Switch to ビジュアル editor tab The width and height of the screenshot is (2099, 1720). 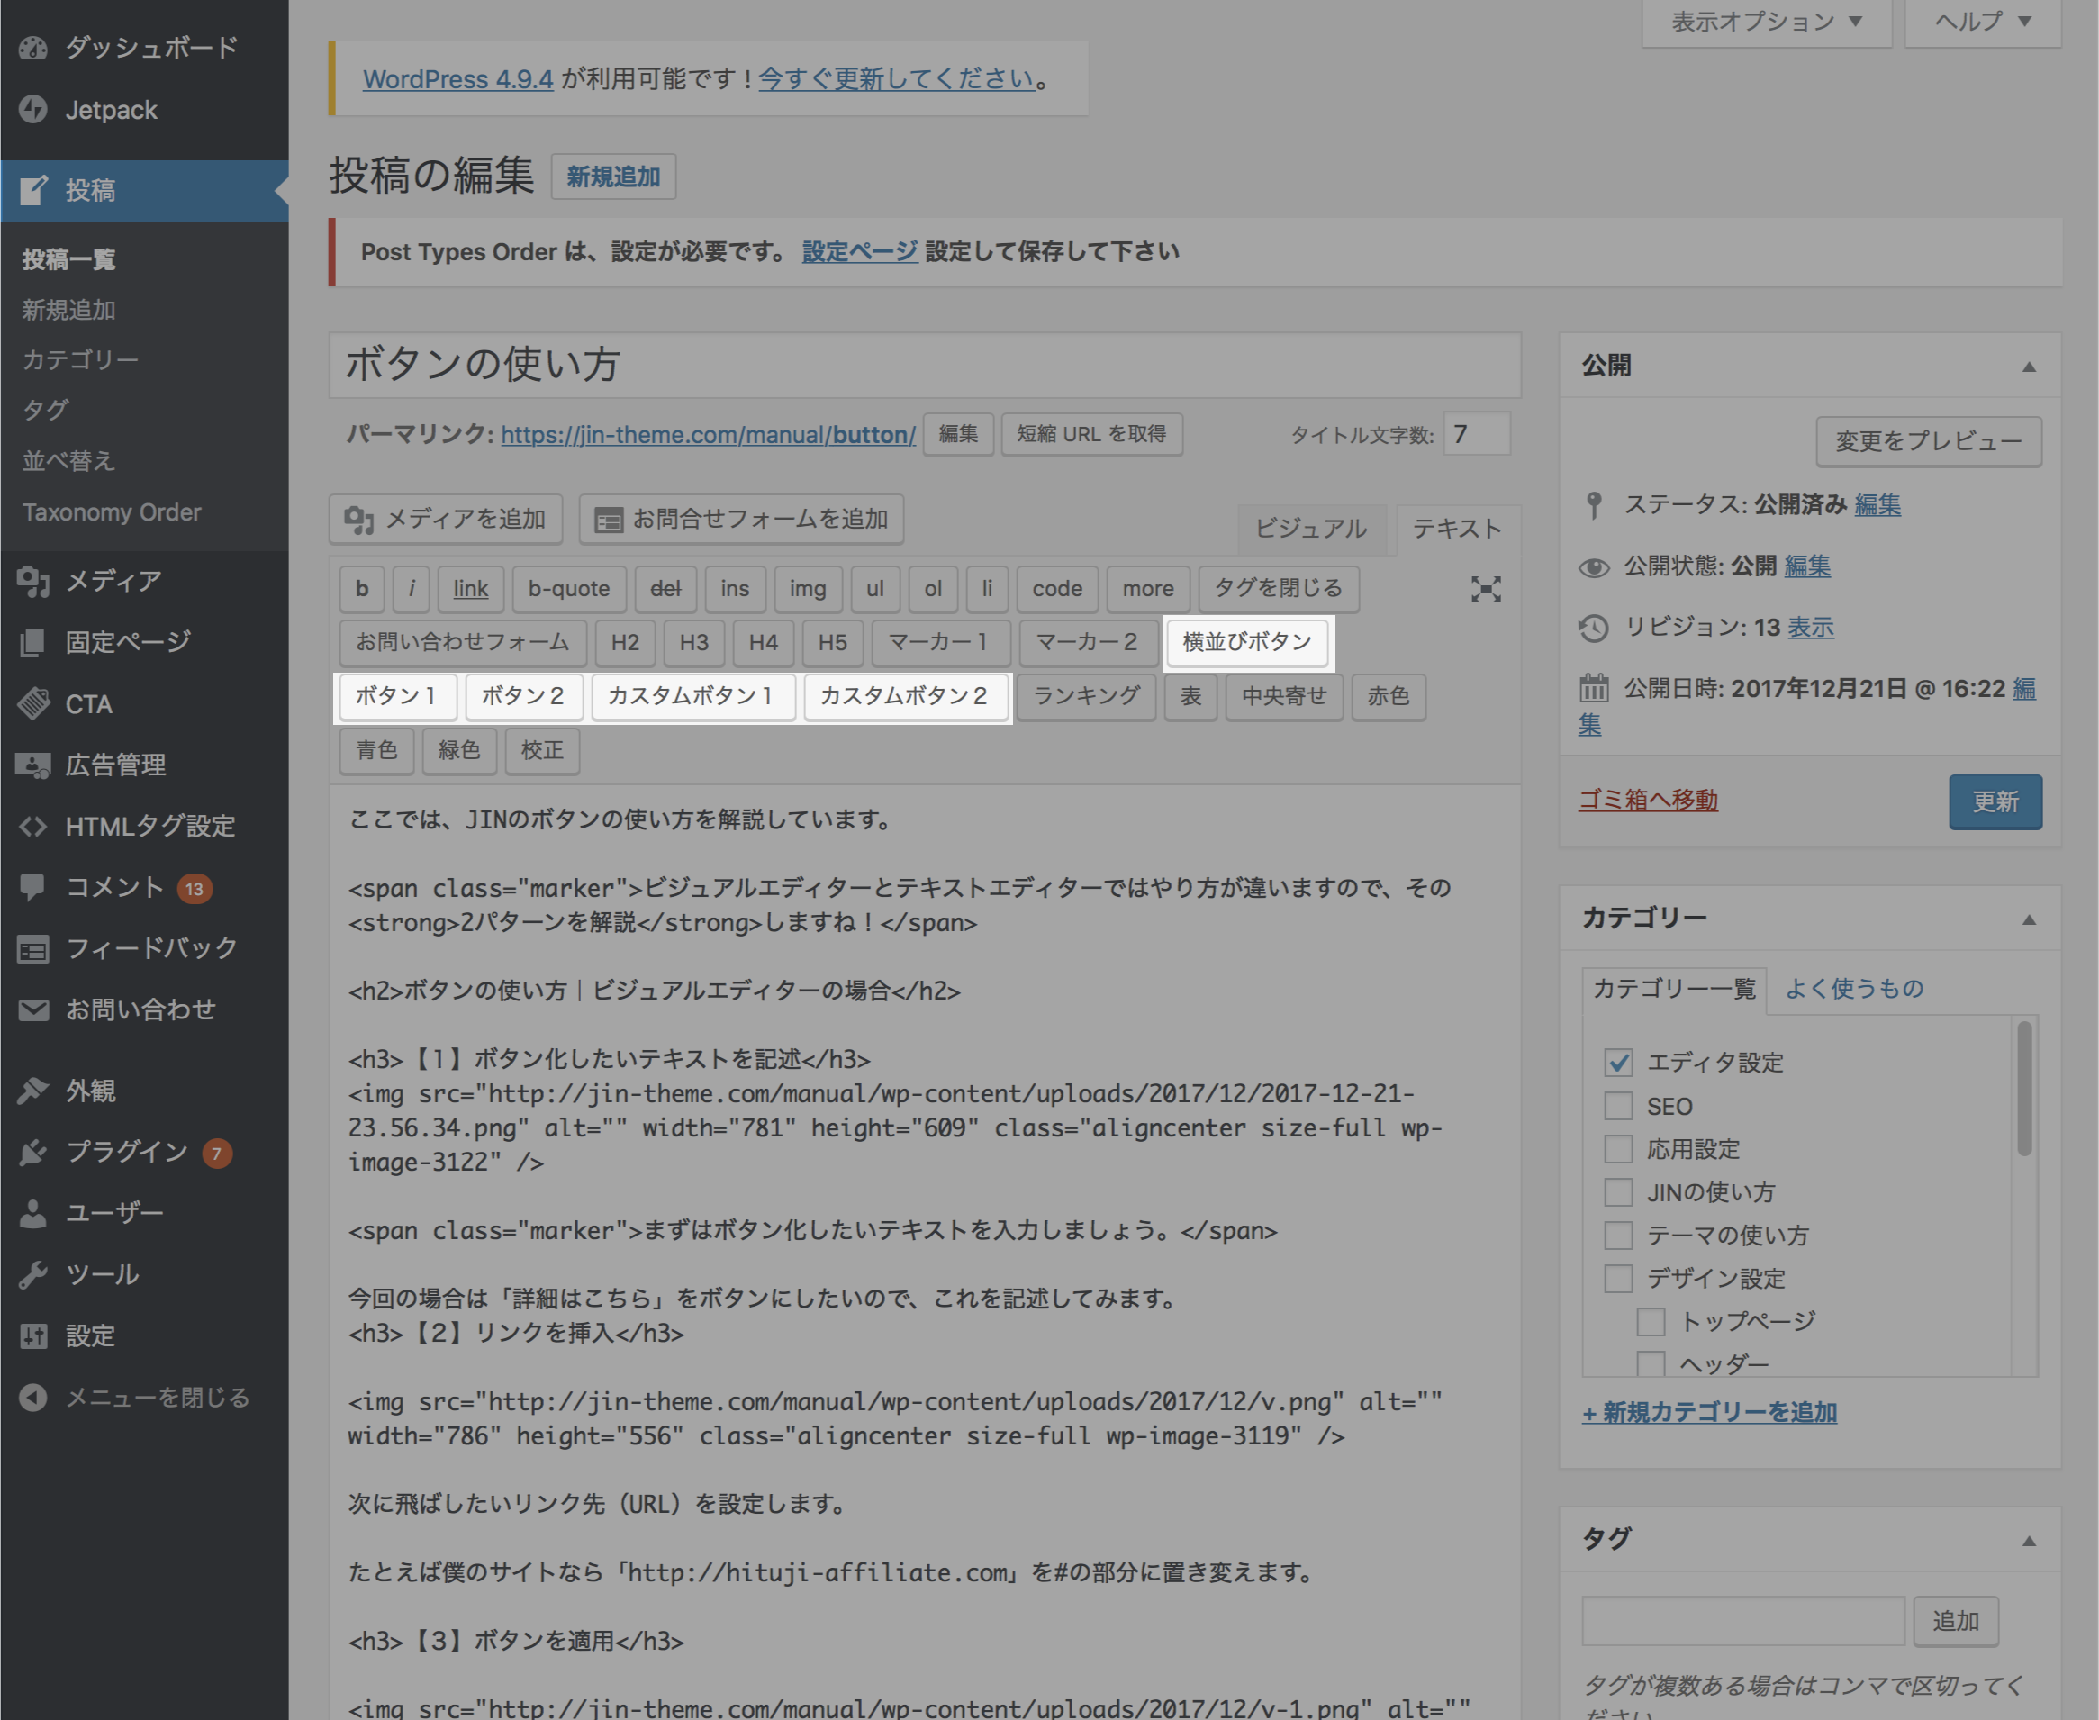click(x=1307, y=528)
